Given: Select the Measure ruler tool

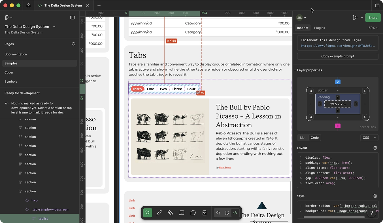Looking at the screenshot, I should tap(170, 213).
